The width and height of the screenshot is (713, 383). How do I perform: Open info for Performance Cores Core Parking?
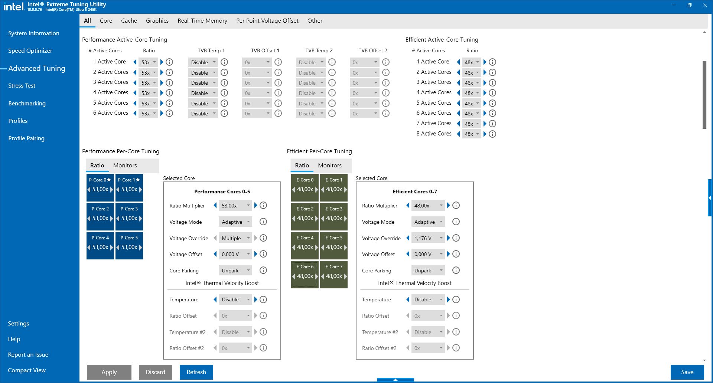coord(263,270)
